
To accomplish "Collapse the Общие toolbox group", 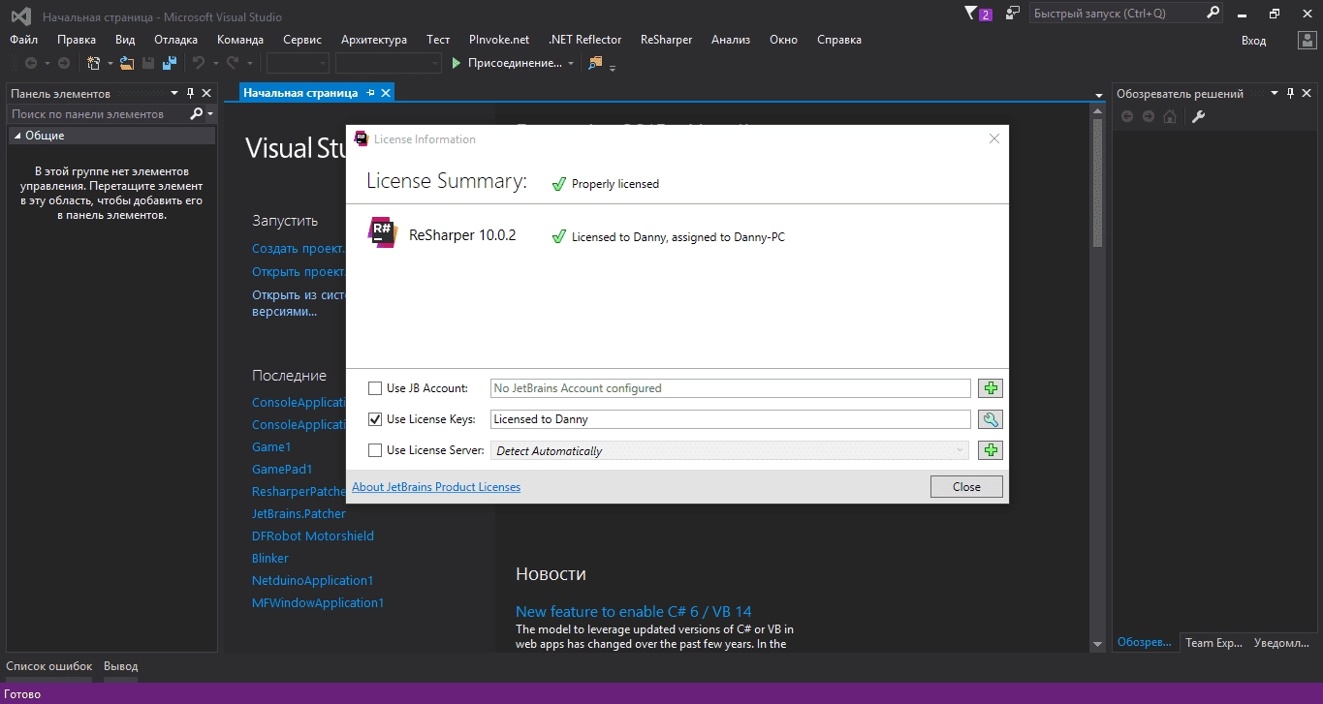I will click(16, 136).
